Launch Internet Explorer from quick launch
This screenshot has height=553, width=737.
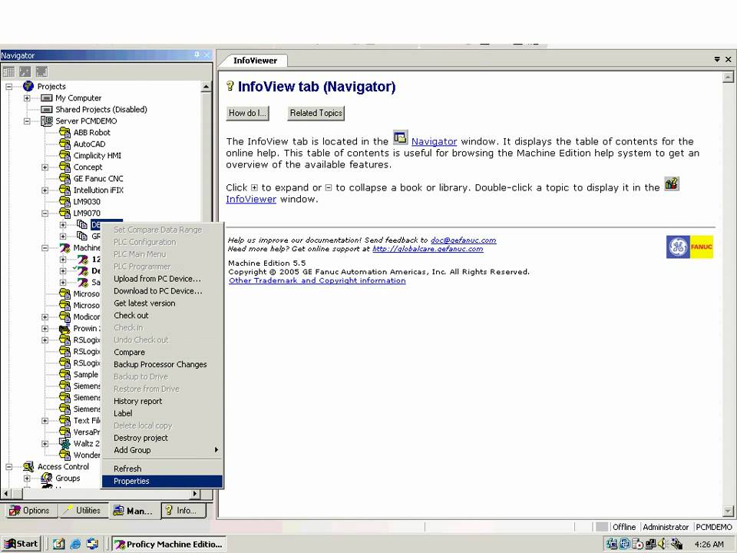[75, 544]
